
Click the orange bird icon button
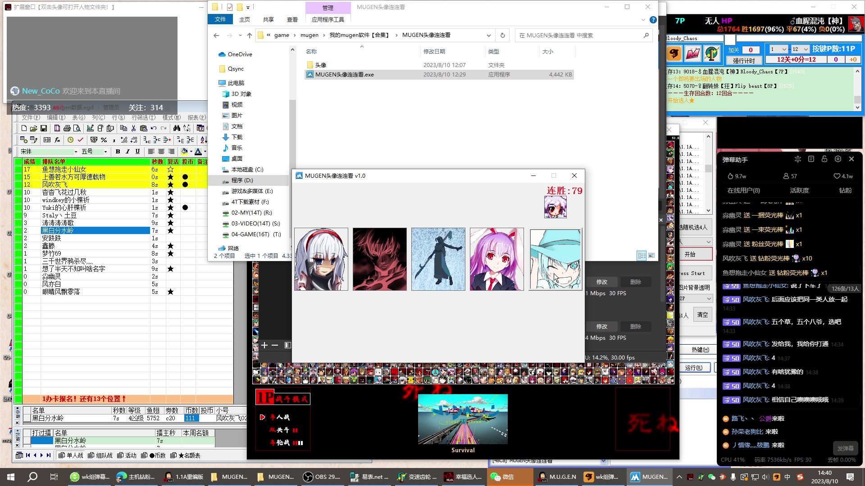click(674, 54)
